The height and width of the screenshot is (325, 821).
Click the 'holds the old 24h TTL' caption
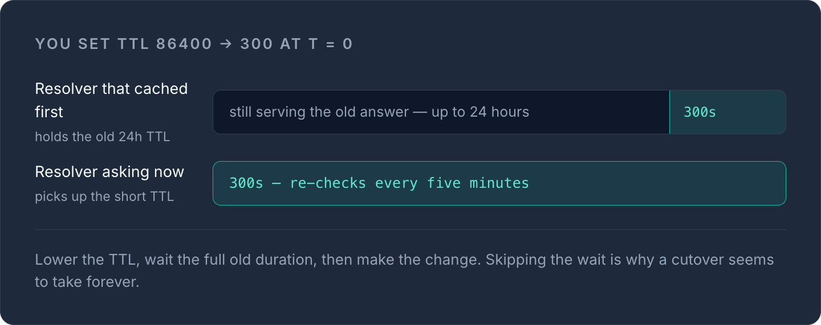tap(103, 137)
